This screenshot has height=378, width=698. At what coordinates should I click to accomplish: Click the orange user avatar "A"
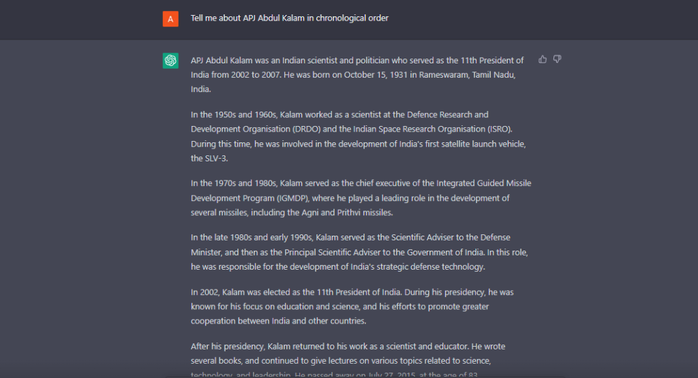170,18
